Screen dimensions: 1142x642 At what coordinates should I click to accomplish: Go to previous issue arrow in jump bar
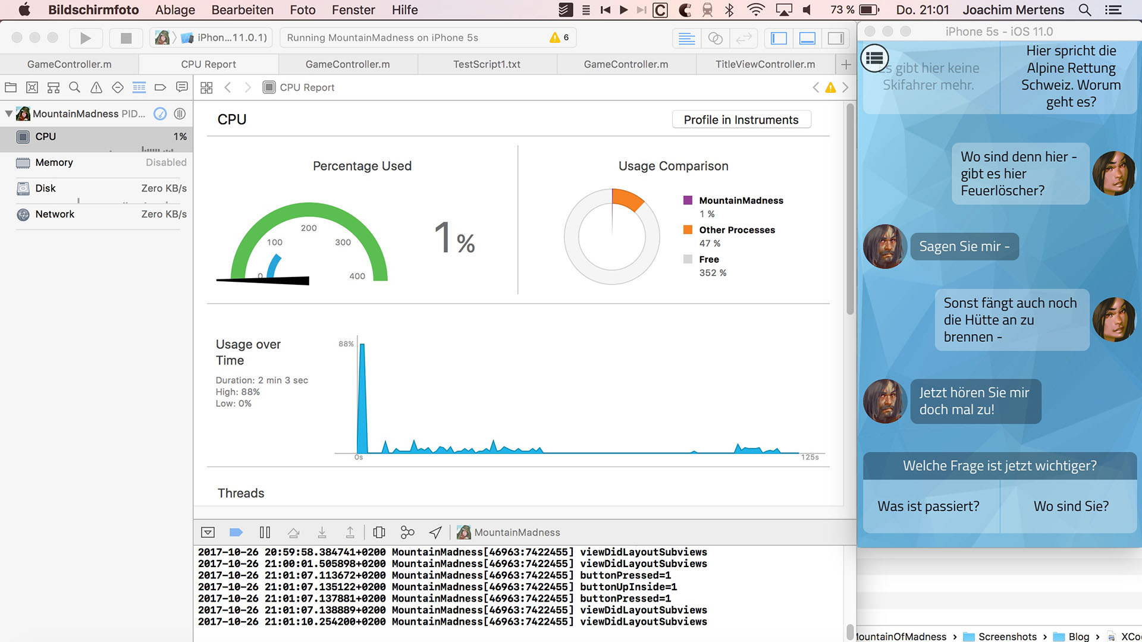(x=816, y=88)
